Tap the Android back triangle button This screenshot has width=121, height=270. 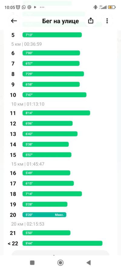(88, 263)
